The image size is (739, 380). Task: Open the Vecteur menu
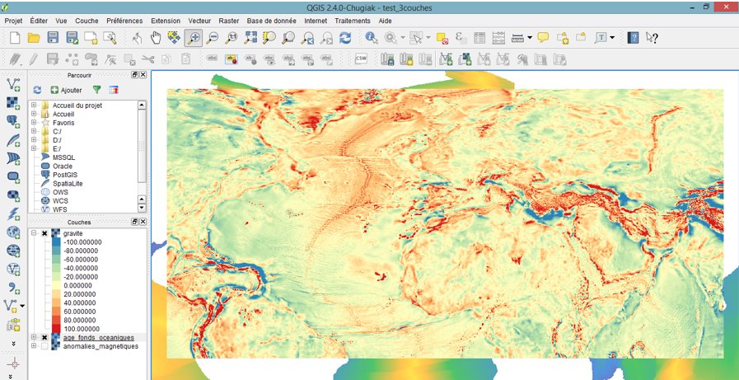click(199, 21)
